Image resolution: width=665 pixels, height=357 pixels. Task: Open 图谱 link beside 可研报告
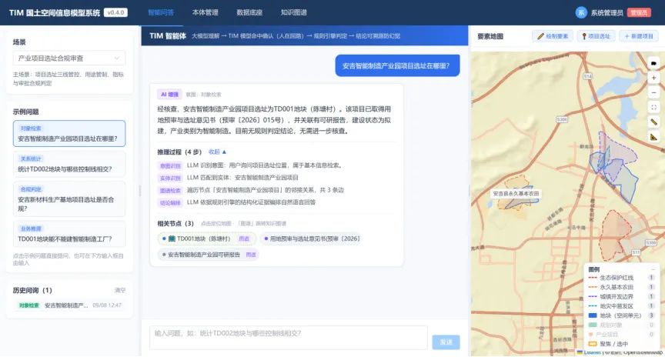[x=251, y=255]
